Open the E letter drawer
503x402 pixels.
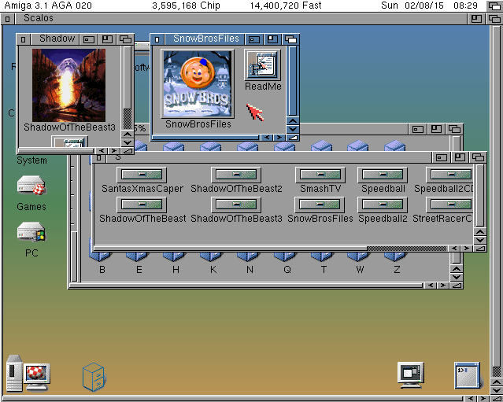tap(138, 256)
